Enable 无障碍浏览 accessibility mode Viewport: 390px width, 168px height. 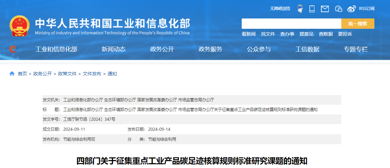(280, 9)
